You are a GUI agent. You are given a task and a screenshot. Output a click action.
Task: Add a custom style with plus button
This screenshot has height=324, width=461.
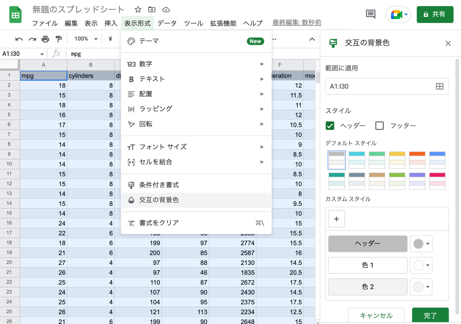(x=337, y=219)
